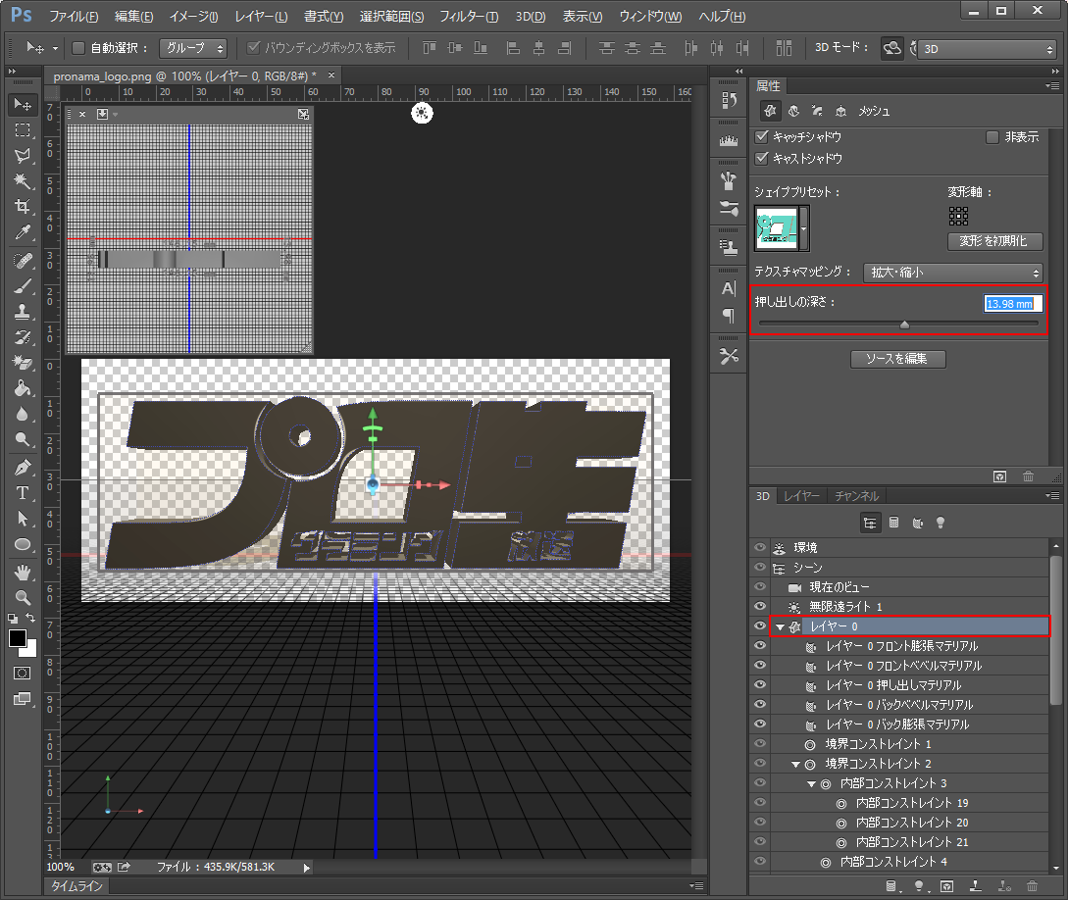Hide the 無限遠ライト 1 item
Screen dimensions: 1068x900
[760, 607]
